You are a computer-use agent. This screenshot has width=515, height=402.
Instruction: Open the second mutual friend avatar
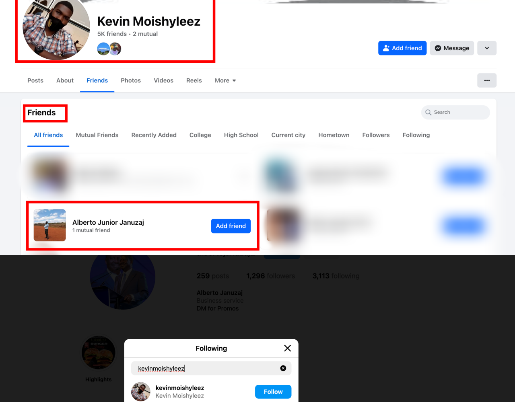pos(115,49)
